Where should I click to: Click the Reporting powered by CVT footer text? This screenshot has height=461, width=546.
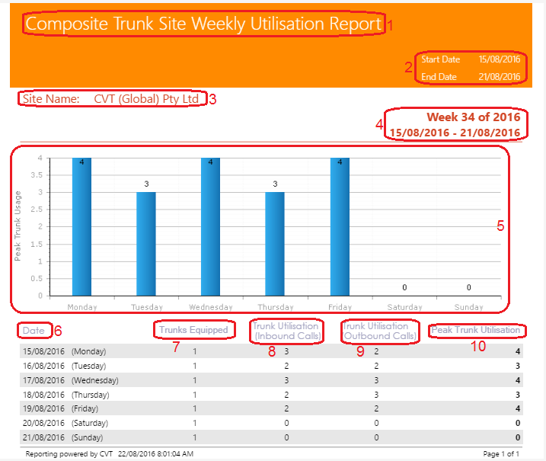[x=69, y=454]
